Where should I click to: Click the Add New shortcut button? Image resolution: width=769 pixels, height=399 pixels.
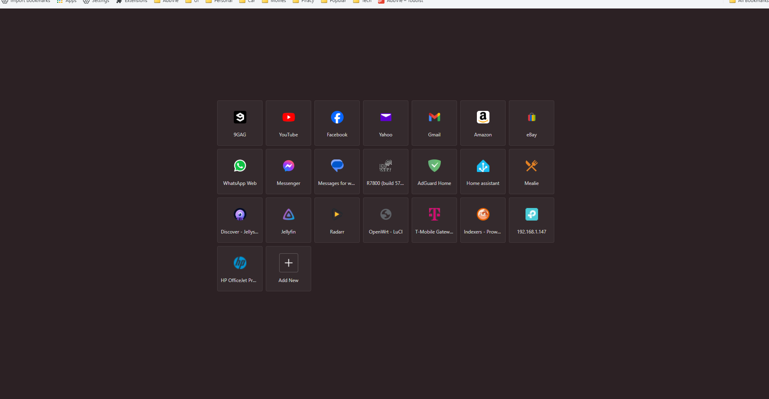coord(288,269)
